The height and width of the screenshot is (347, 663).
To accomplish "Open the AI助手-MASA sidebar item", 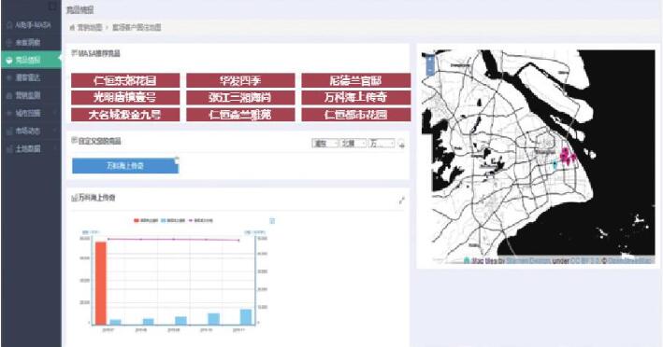I will (31, 25).
